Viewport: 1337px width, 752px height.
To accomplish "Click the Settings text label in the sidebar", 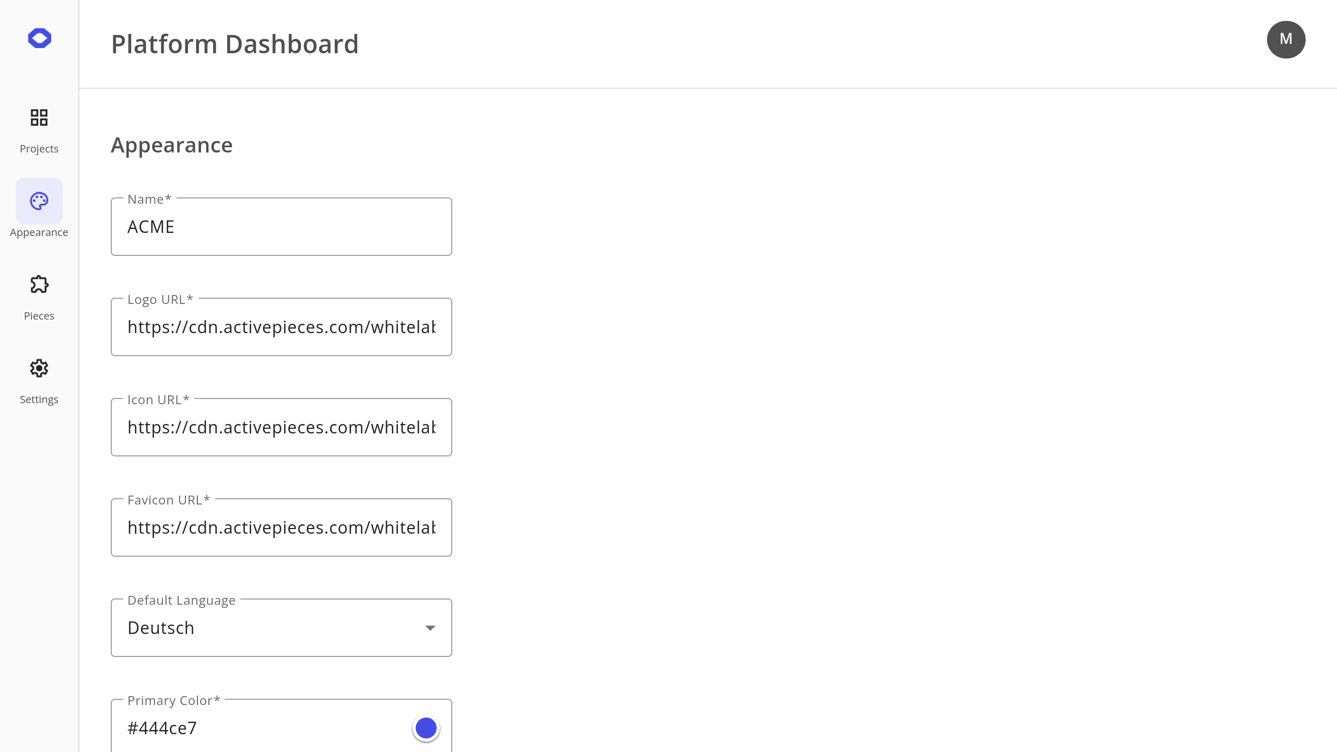I will click(39, 399).
